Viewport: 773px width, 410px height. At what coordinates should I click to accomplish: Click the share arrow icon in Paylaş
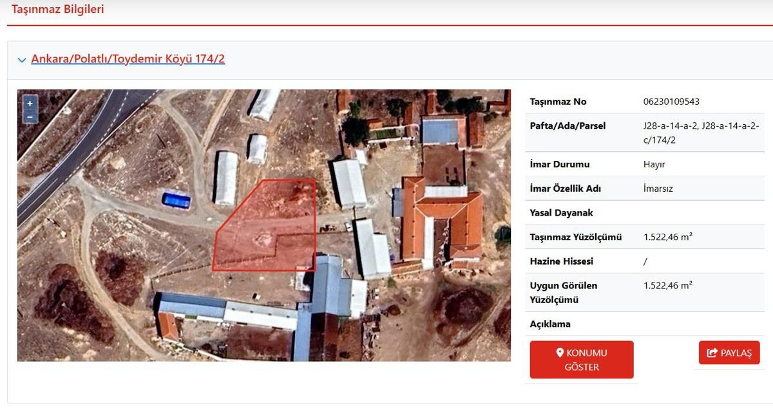pos(712,353)
